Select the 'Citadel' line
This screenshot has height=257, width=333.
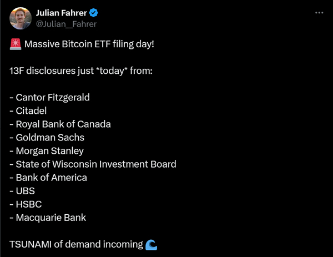click(29, 110)
